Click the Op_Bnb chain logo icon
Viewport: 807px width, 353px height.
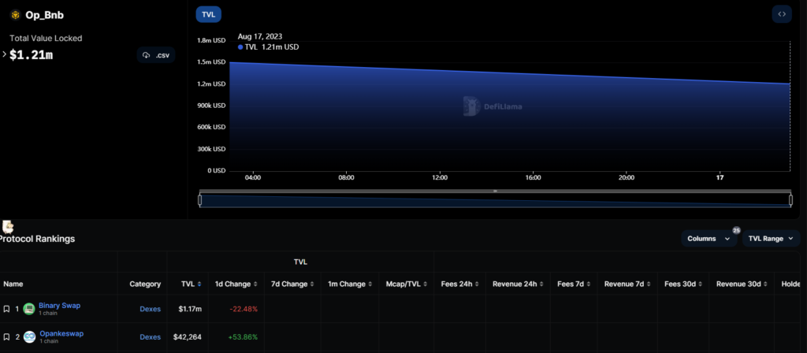tap(15, 15)
